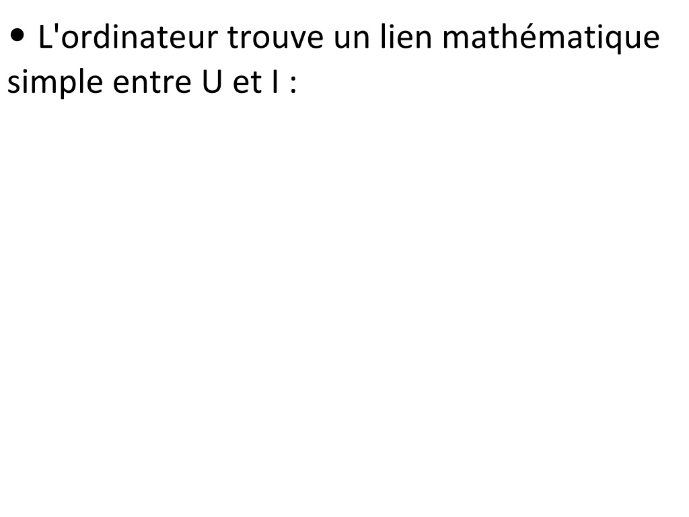Click the colon ending the sentence
This screenshot has width=689, height=517.
pyautogui.click(x=293, y=84)
